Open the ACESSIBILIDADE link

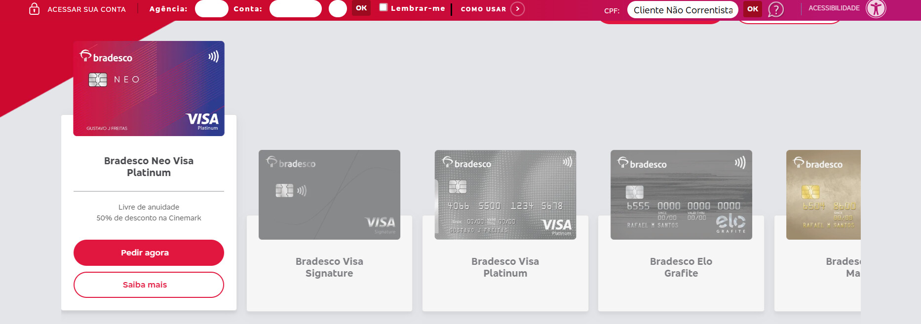point(834,8)
